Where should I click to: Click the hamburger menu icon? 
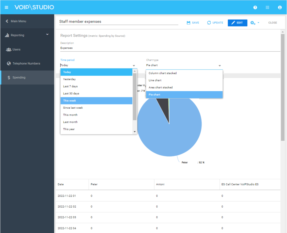point(6,7)
